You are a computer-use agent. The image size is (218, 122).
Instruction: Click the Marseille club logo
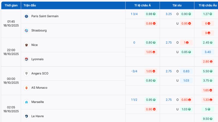click(x=26, y=102)
